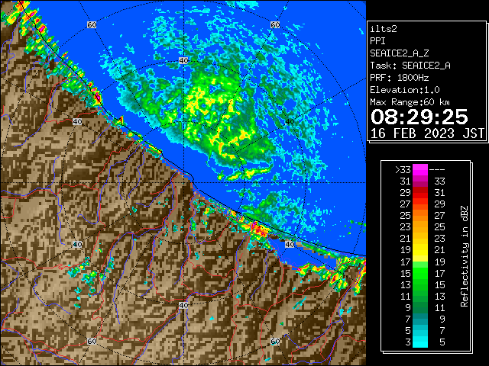This screenshot has width=489, height=366.
Task: Click the 'PPI' scan type text
Action: 377,41
